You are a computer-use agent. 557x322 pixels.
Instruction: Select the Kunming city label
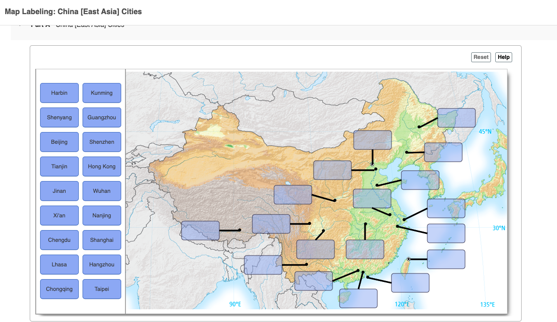[101, 93]
